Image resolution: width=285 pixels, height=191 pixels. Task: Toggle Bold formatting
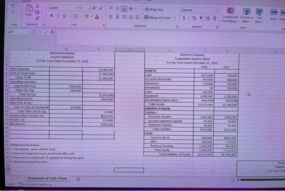click(52, 16)
